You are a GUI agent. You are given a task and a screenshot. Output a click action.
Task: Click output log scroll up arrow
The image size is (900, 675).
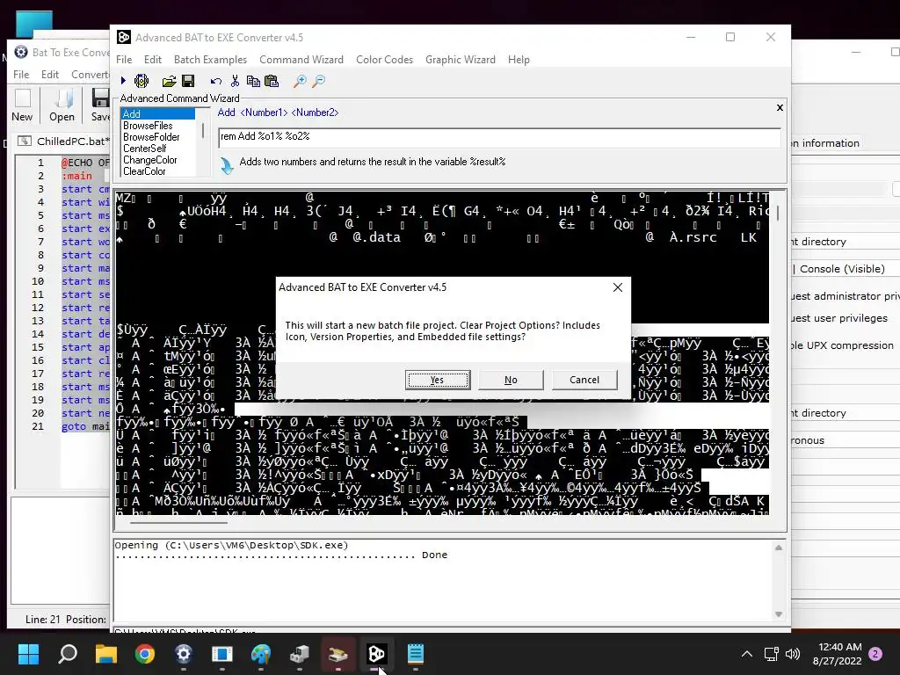779,548
